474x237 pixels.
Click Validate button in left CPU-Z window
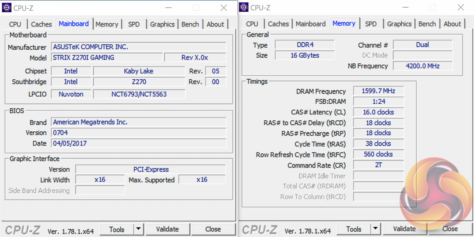pos(167,229)
